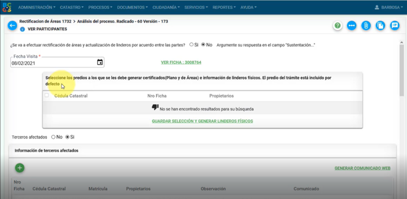Open the calendar picker for Fecha Visita
The height and width of the screenshot is (199, 407).
tap(100, 62)
